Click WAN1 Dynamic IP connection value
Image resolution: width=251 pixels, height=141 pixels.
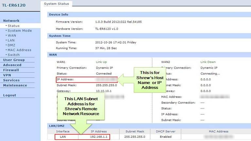click(104, 68)
